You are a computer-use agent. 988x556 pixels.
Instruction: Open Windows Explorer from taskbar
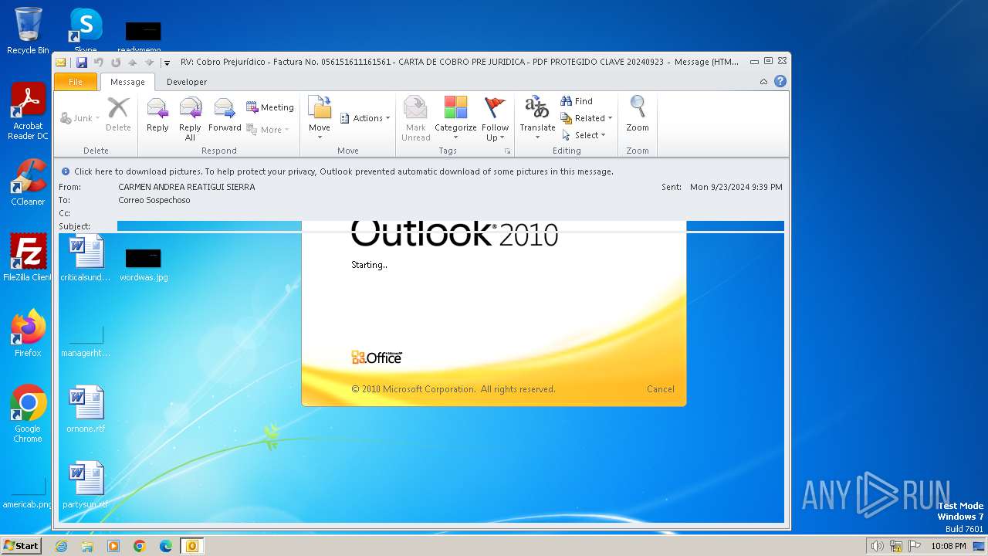(87, 546)
